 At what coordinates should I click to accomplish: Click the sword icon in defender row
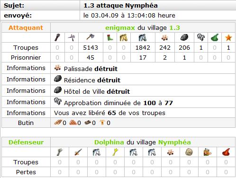click(x=78, y=152)
